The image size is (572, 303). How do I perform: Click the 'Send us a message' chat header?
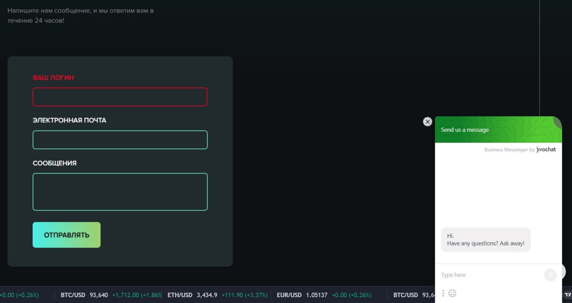click(498, 130)
